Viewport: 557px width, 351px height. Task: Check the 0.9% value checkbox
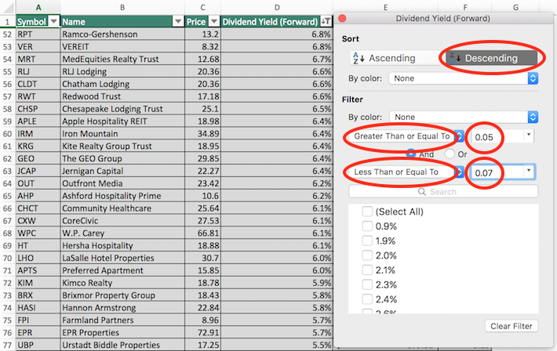click(367, 226)
